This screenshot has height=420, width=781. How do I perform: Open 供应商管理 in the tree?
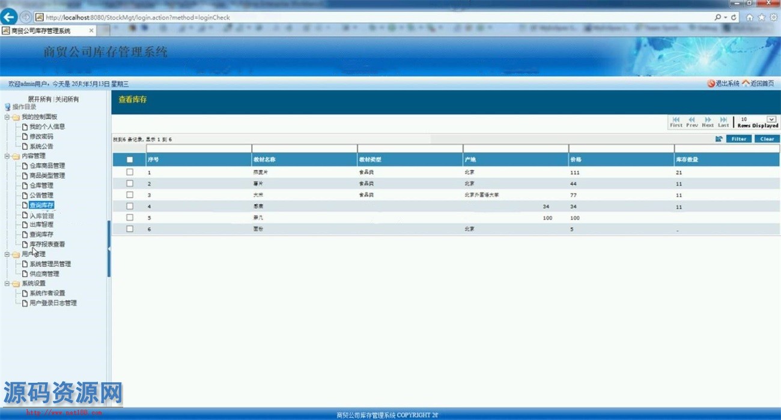click(x=44, y=274)
